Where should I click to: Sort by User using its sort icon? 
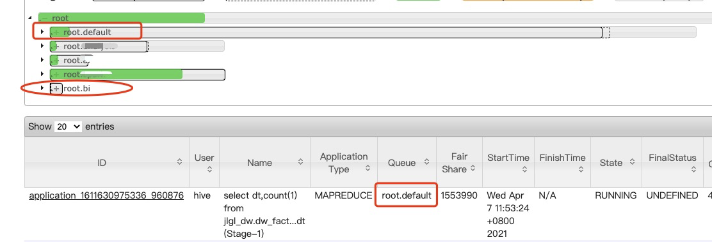(210, 169)
